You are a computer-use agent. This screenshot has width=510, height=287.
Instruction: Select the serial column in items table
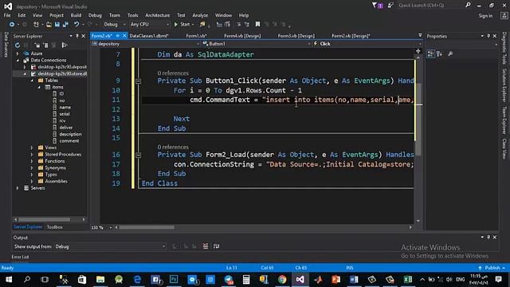[65, 114]
